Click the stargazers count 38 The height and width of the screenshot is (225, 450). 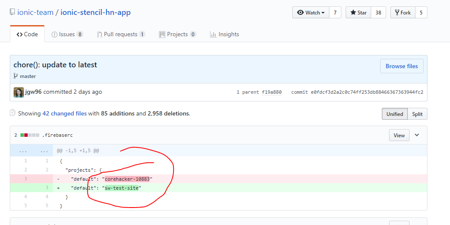[x=378, y=13]
